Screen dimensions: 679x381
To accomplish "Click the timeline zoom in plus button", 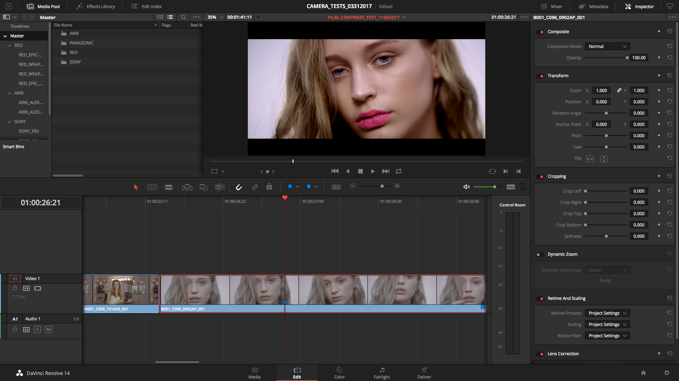I will click(397, 186).
